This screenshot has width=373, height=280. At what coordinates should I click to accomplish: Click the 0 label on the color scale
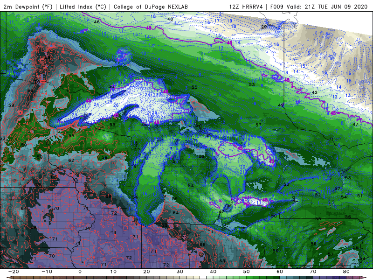(x=80, y=272)
